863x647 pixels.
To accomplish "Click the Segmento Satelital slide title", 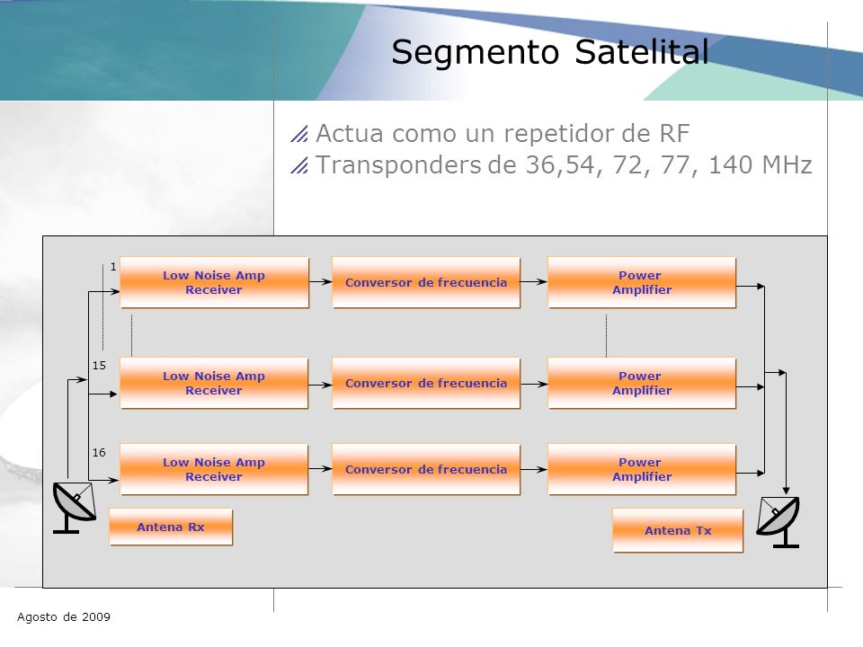I will pyautogui.click(x=550, y=52).
